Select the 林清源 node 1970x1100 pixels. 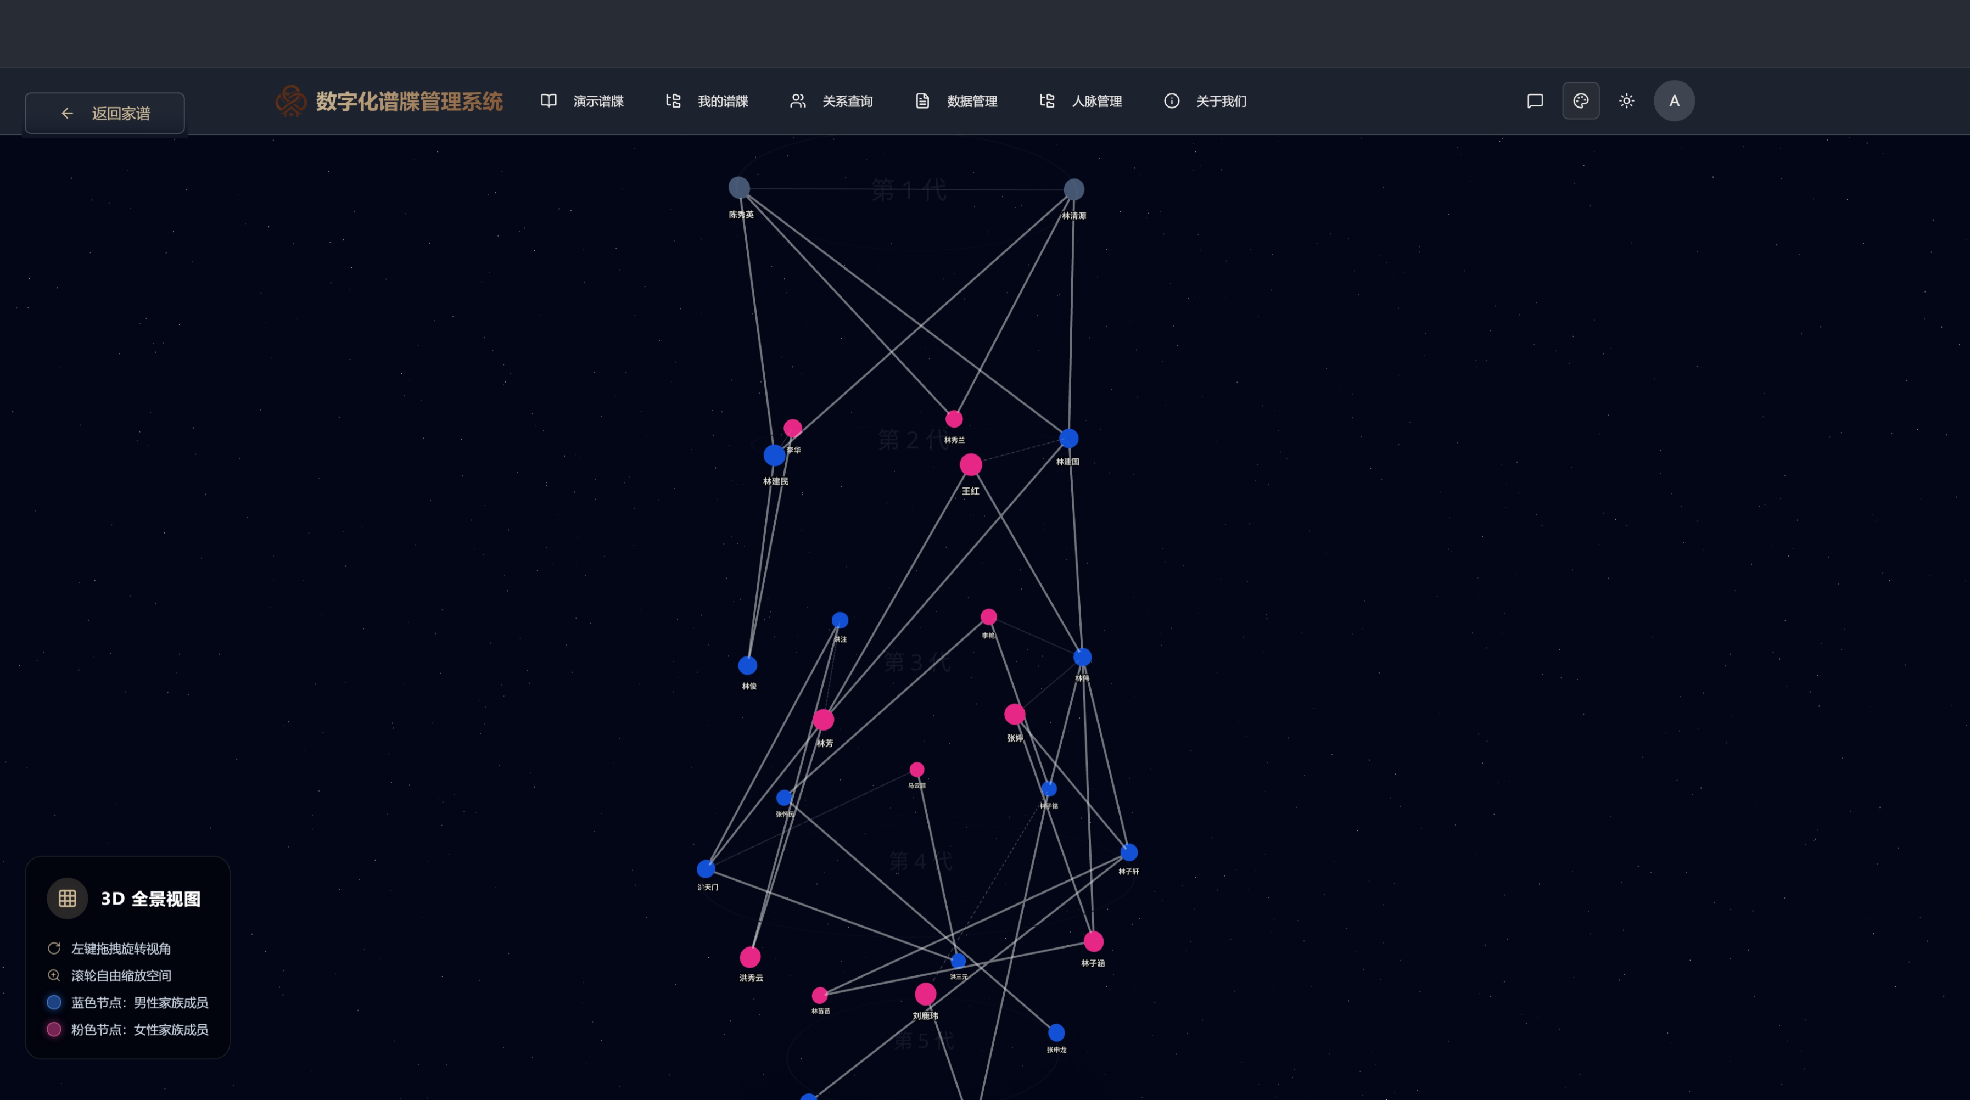click(1074, 189)
